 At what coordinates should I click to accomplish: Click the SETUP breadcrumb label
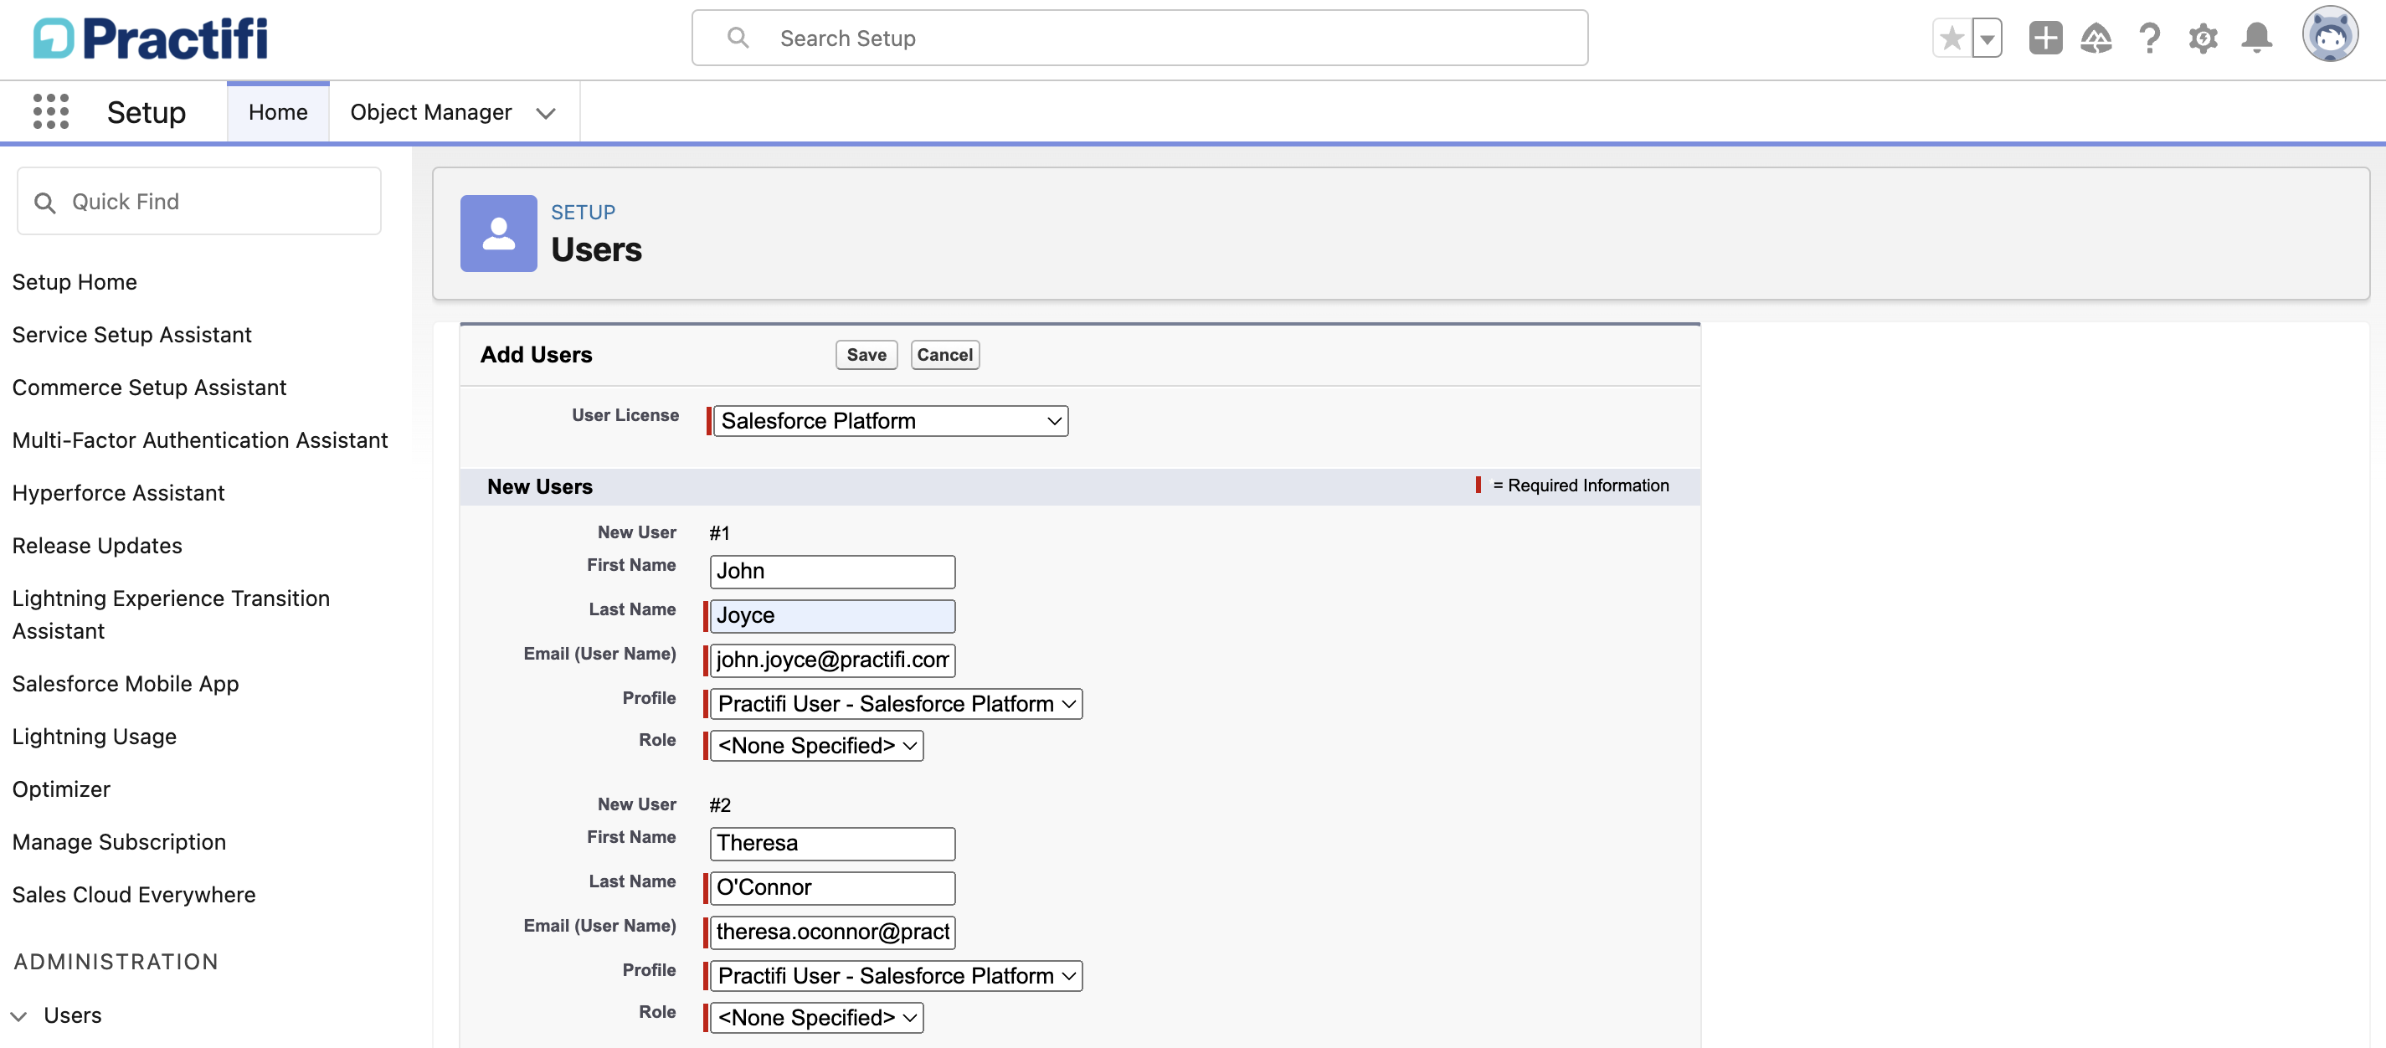coord(583,212)
